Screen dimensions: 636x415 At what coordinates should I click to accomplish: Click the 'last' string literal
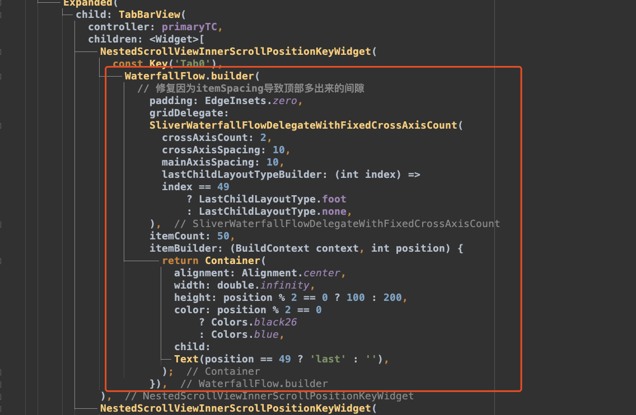pyautogui.click(x=328, y=359)
